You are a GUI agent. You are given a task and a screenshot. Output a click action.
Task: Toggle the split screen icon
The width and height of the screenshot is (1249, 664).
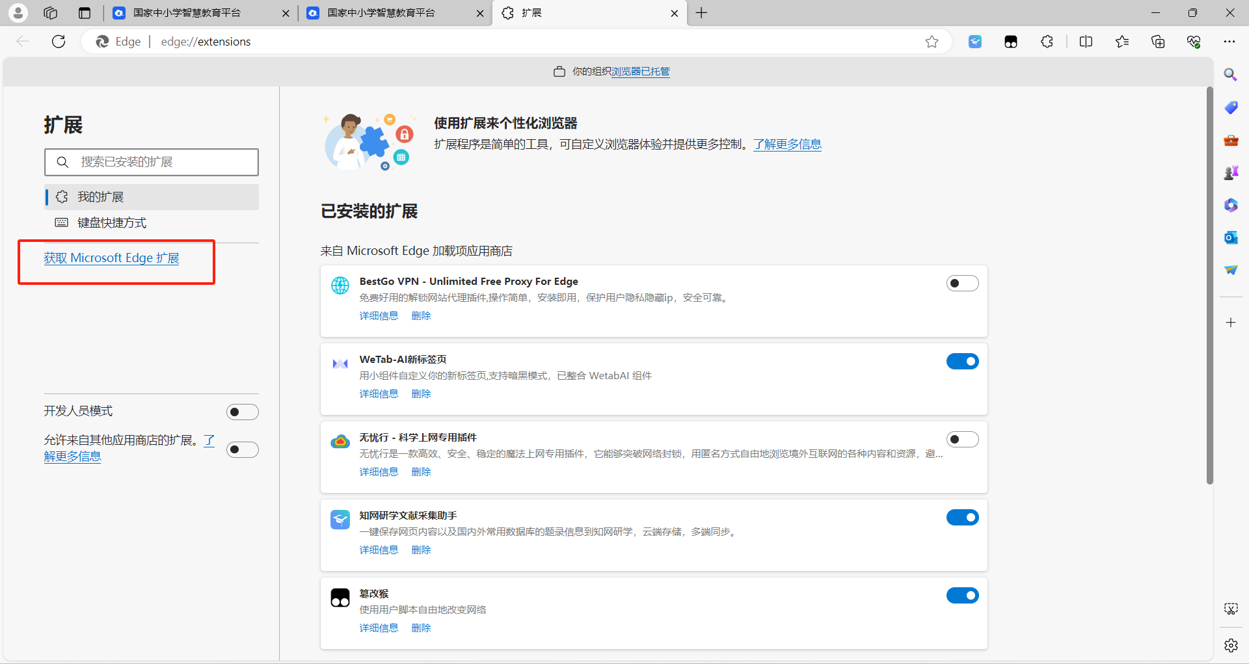[x=1086, y=42]
